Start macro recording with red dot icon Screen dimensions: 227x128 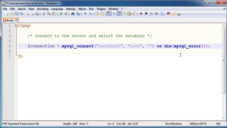141,14
